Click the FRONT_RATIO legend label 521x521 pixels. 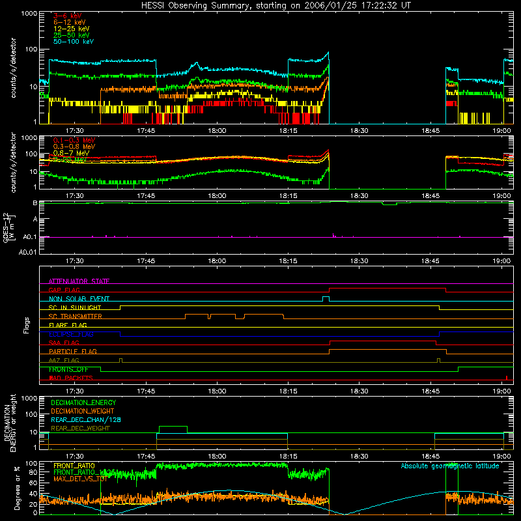pyautogui.click(x=74, y=466)
